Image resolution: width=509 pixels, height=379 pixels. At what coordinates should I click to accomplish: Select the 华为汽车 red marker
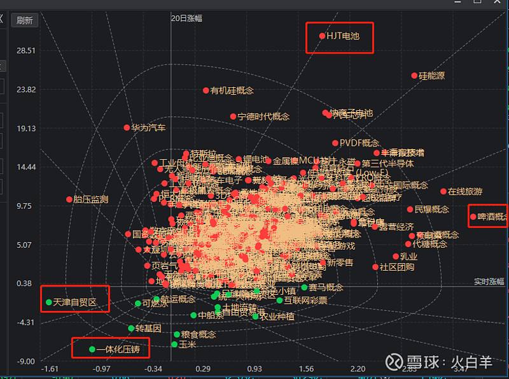click(x=127, y=127)
